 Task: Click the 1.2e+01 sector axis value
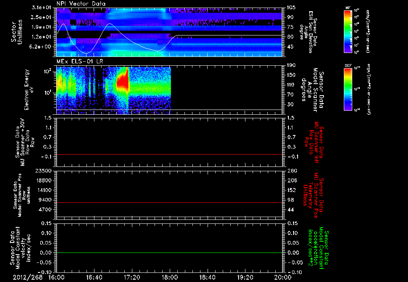[41, 37]
